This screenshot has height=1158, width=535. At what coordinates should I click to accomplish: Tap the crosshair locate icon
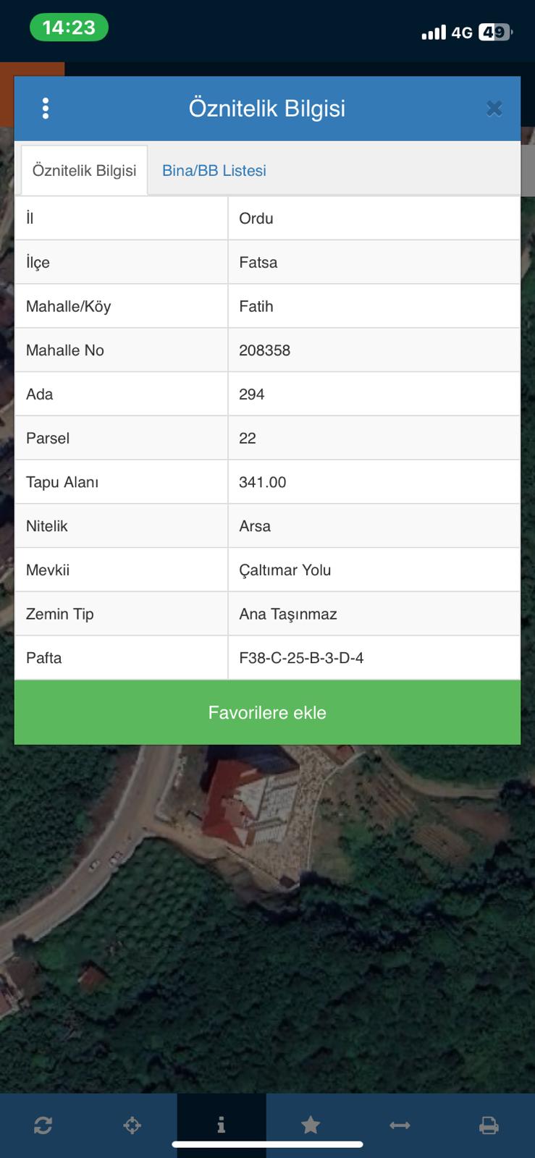(x=132, y=1125)
